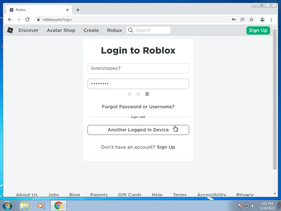Image resolution: width=281 pixels, height=211 pixels.
Task: Click the About Us footer link
Action: 27,195
